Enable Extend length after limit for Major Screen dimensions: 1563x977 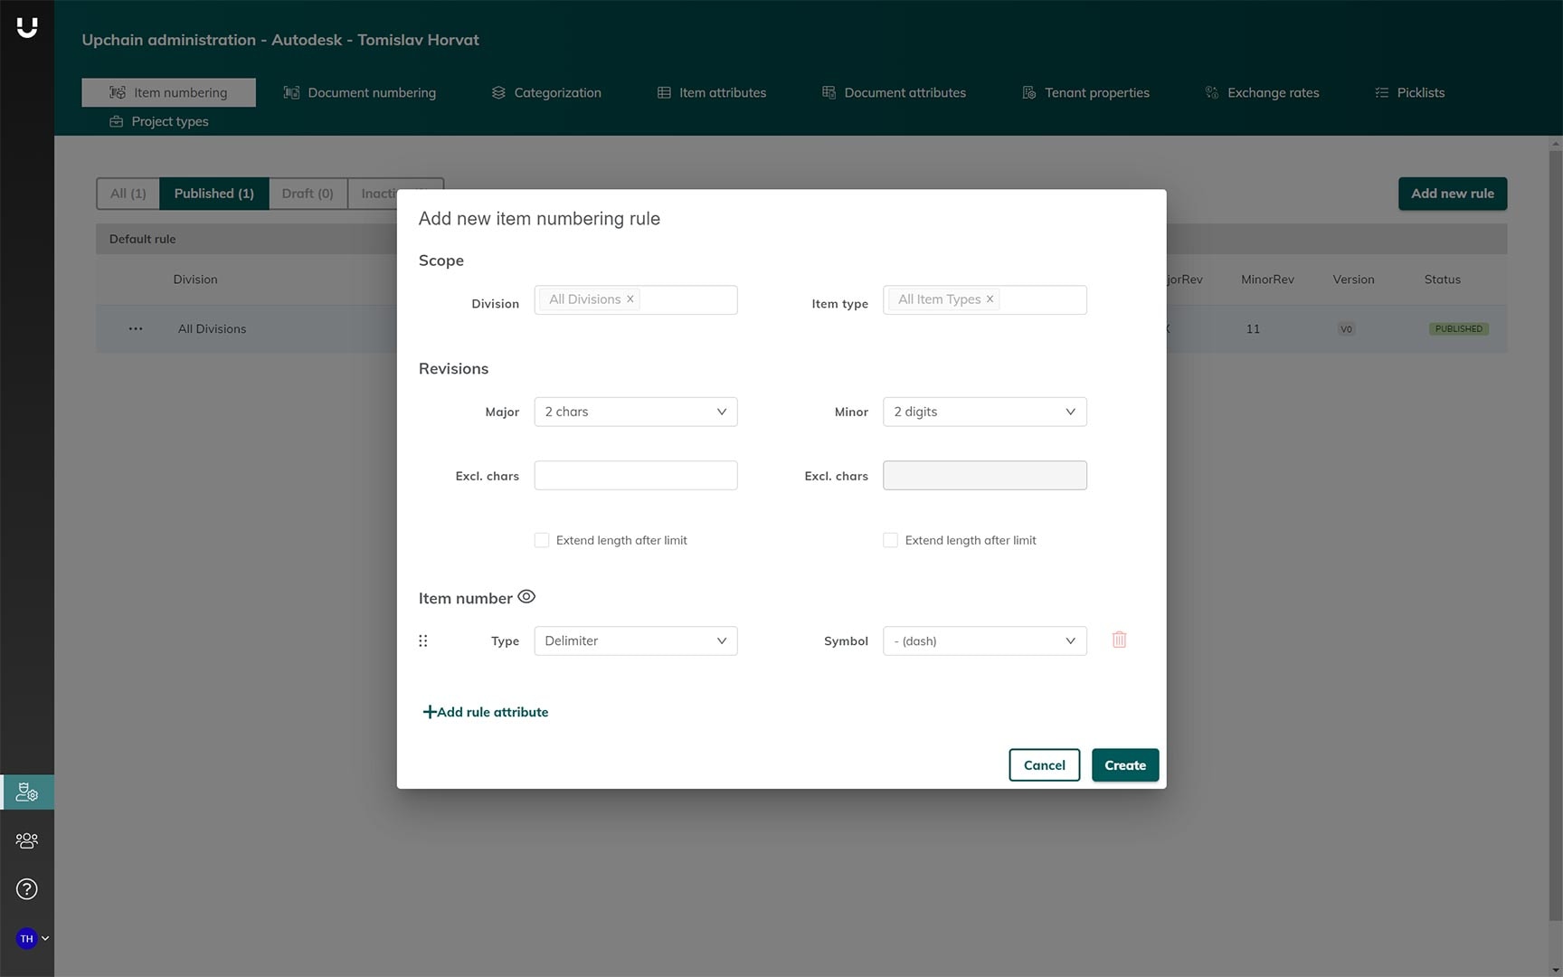click(542, 540)
